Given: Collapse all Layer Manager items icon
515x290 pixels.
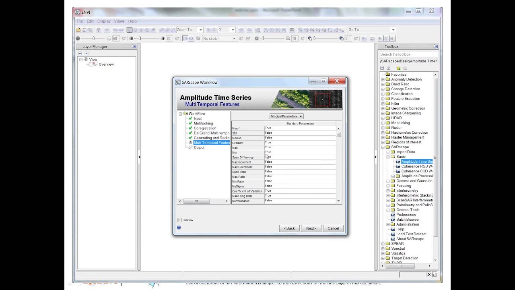Looking at the screenshot, I should coord(80,53).
